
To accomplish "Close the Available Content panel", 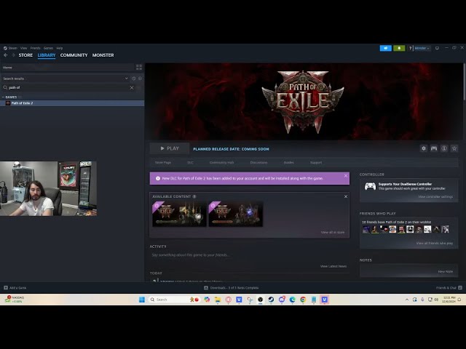I will pos(346,196).
